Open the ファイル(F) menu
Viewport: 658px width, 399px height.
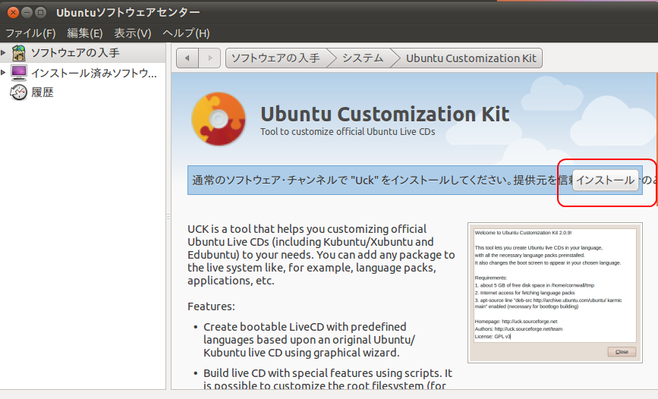(x=30, y=33)
